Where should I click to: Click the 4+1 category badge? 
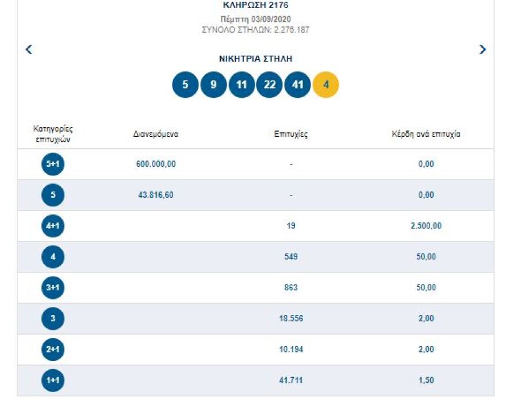(x=52, y=226)
